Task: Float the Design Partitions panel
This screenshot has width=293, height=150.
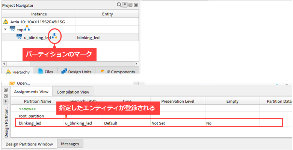Action: tap(6, 96)
